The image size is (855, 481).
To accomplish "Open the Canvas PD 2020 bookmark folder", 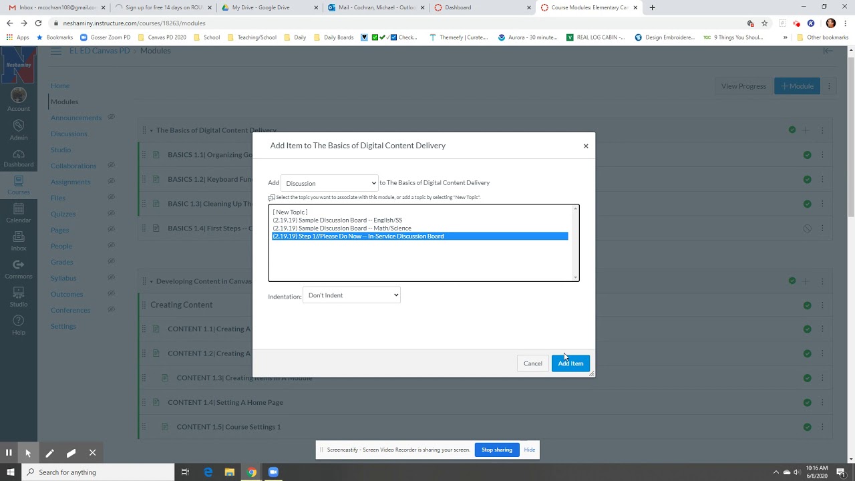I will [162, 37].
